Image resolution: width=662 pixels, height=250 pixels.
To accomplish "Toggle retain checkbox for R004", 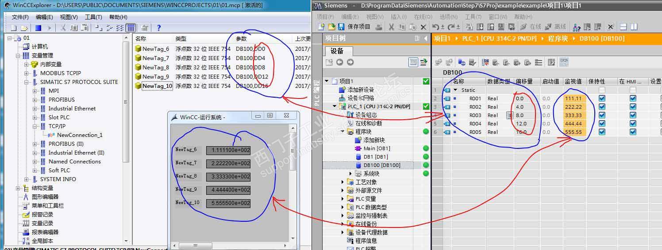I will pyautogui.click(x=602, y=124).
